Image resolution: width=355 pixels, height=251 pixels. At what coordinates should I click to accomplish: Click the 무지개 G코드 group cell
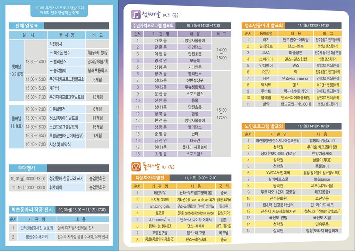pos(159,200)
